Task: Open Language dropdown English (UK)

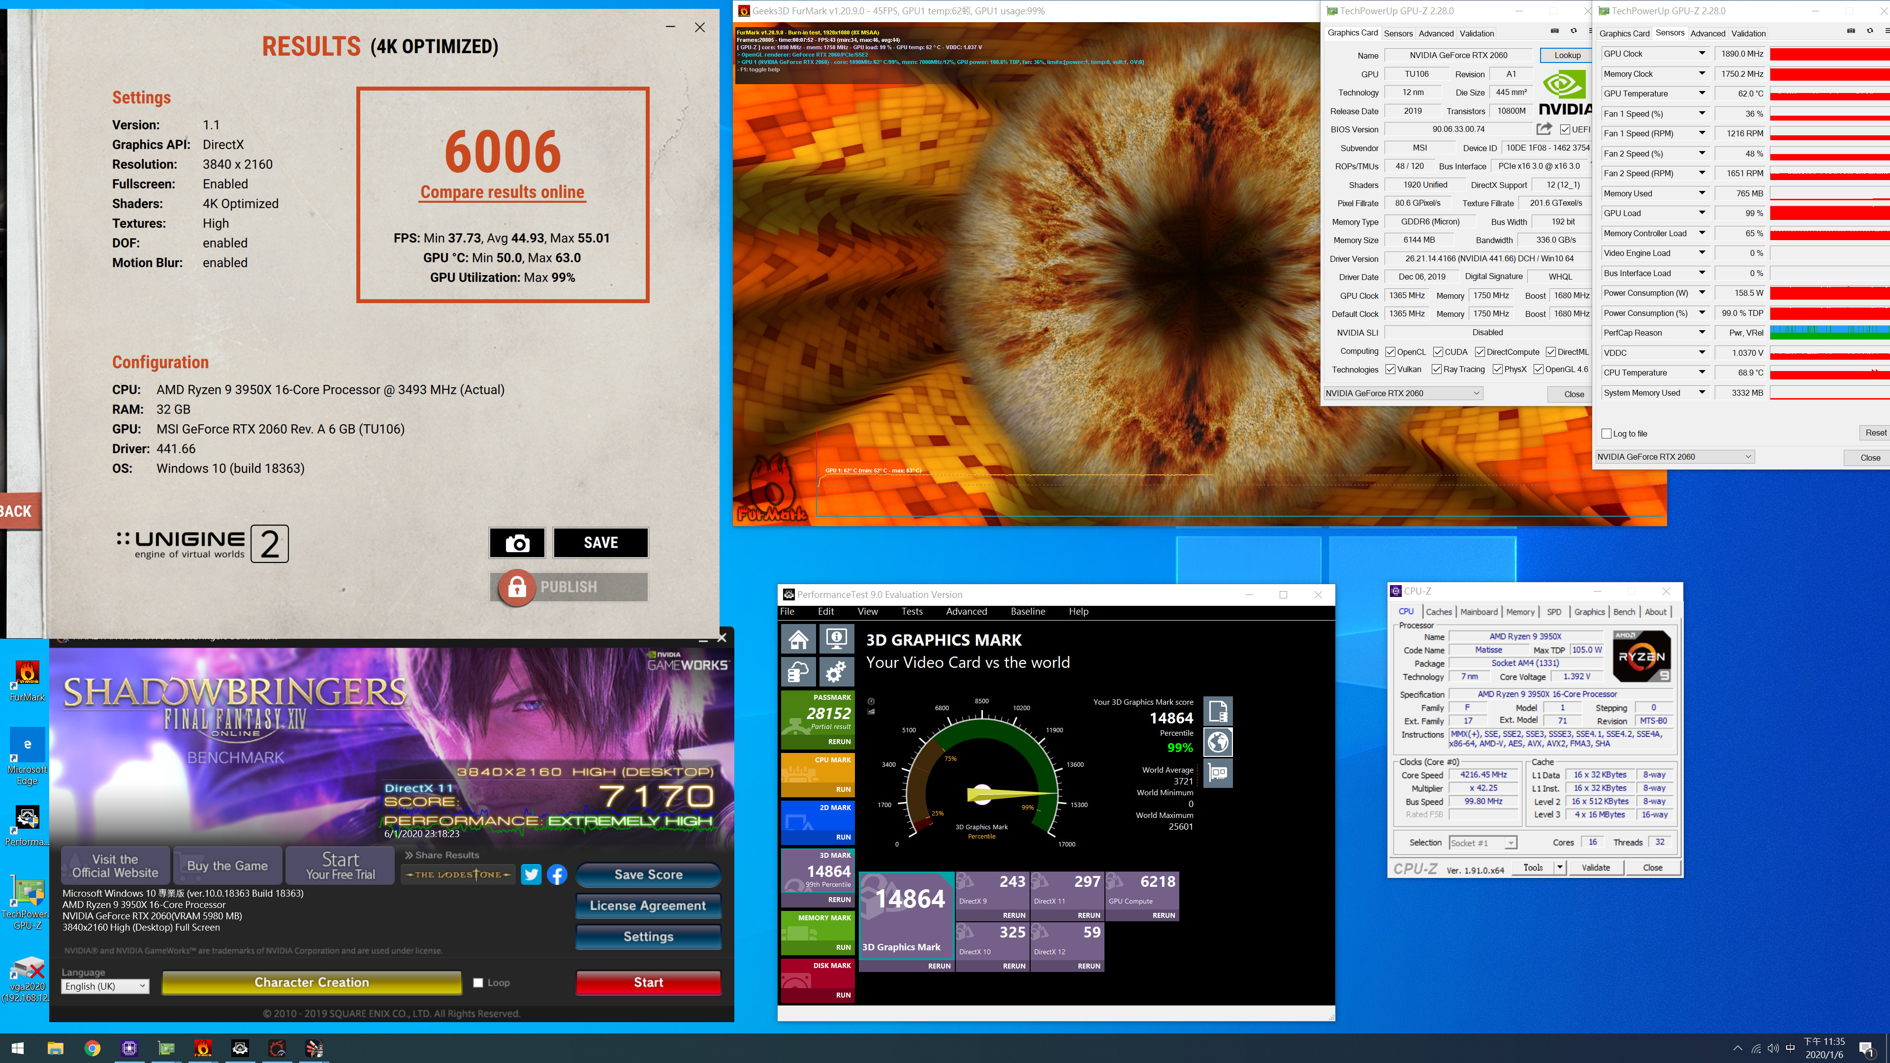Action: (106, 986)
